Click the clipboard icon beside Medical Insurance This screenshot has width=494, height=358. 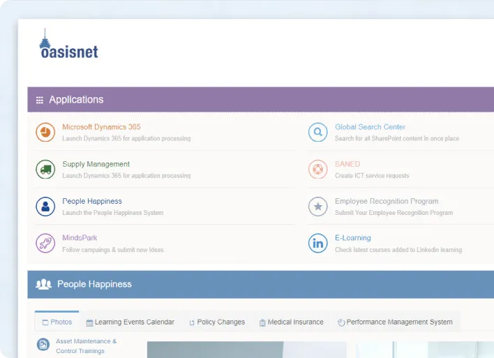[262, 322]
